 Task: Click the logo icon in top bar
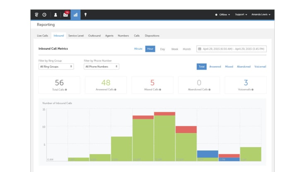point(36,15)
